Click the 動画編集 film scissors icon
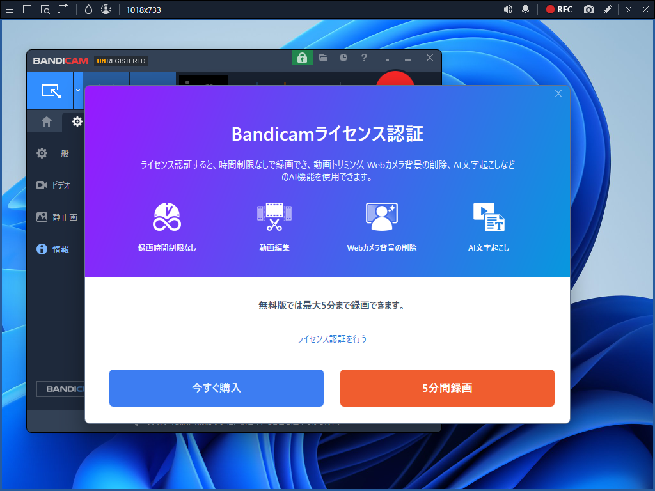The width and height of the screenshot is (655, 491). pos(274,217)
